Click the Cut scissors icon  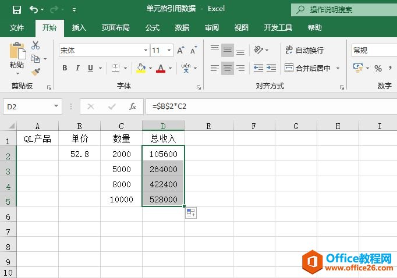point(36,45)
